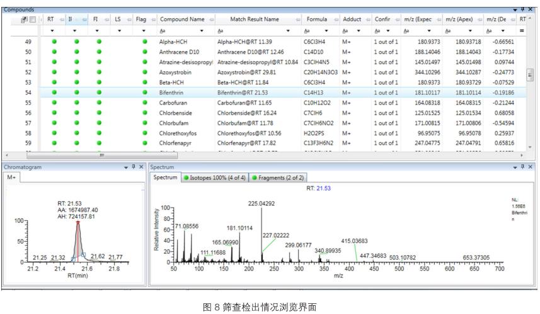540x314 pixels.
Task: Click the RT status dot for Alpha-HCH
Action: (55, 42)
